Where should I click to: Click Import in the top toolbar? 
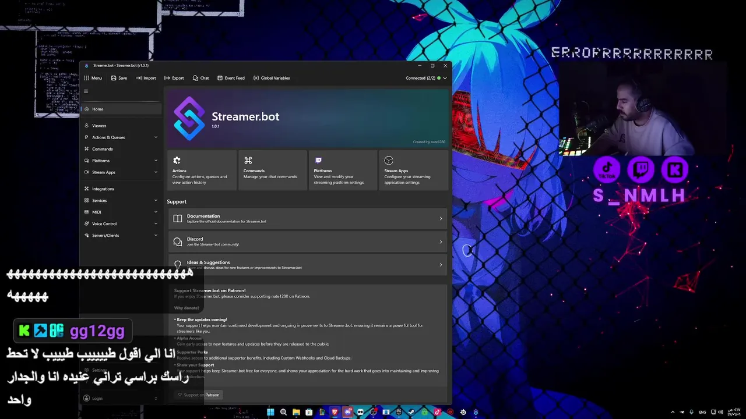coord(146,78)
